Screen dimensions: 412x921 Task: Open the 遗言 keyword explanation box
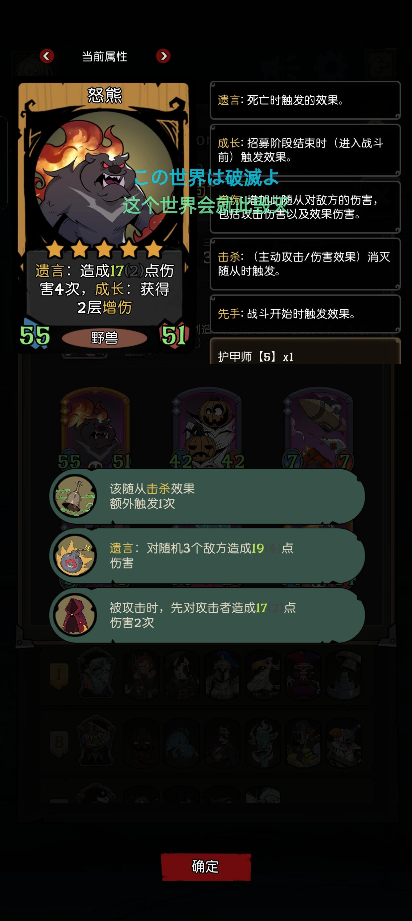pos(305,100)
